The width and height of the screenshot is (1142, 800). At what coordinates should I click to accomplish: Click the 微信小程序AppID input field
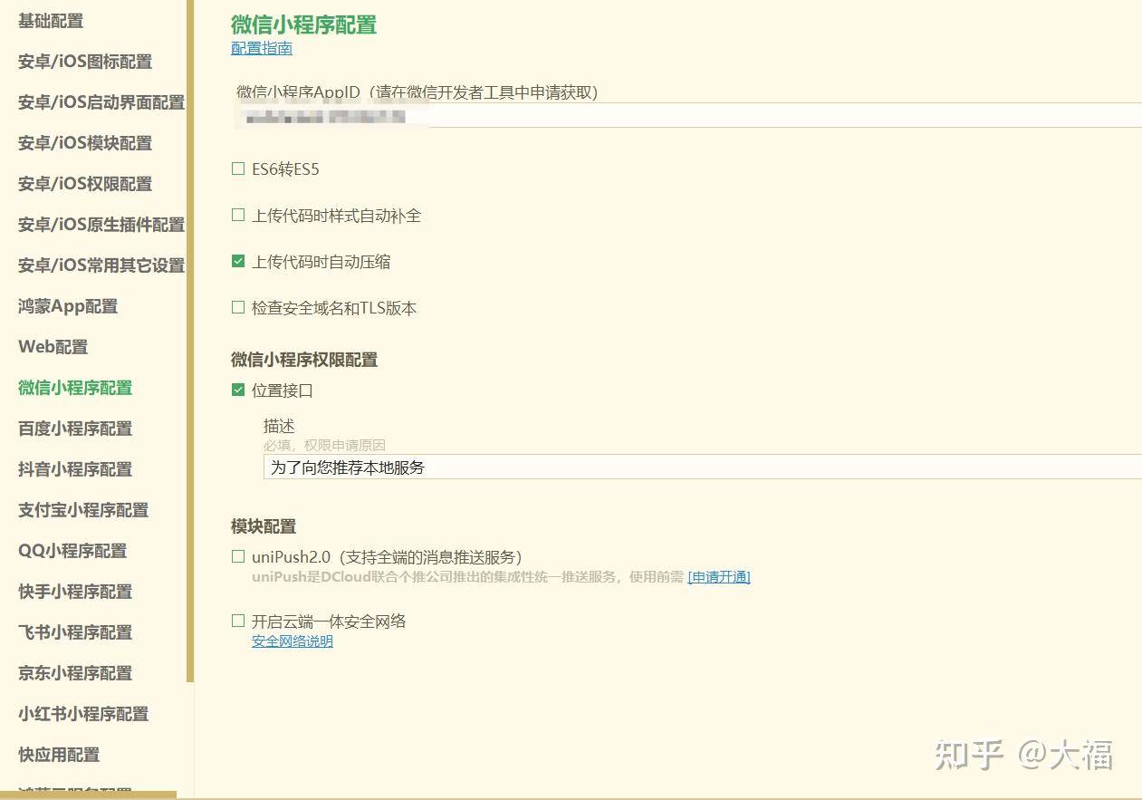(x=688, y=115)
